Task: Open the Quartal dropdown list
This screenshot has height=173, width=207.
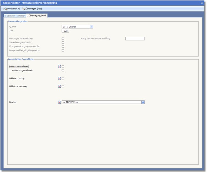Action: click(x=92, y=27)
